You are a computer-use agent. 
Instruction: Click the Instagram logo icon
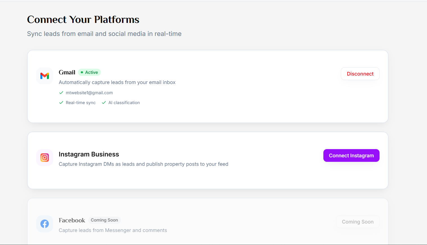(45, 158)
